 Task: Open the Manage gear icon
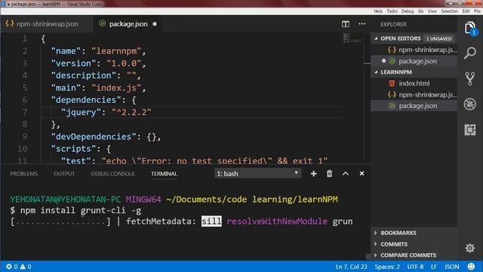pos(470,248)
